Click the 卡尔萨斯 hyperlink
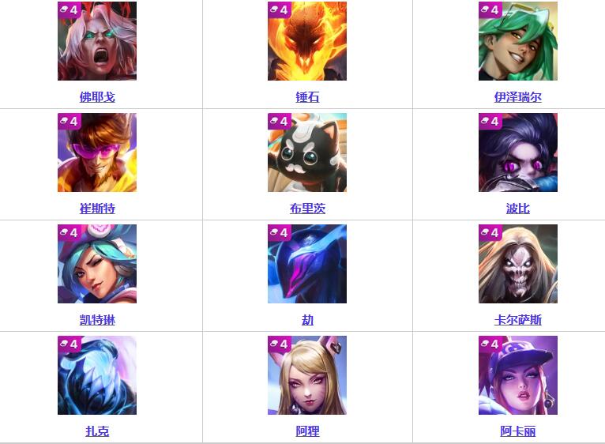This screenshot has width=605, height=444. click(x=518, y=320)
